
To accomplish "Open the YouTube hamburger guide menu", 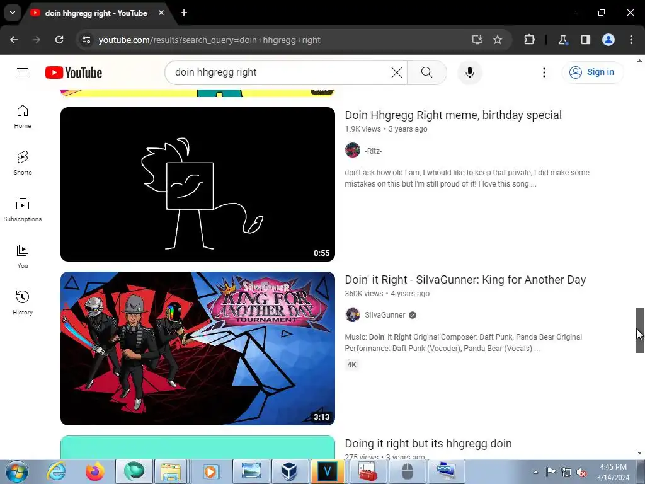I will (23, 72).
